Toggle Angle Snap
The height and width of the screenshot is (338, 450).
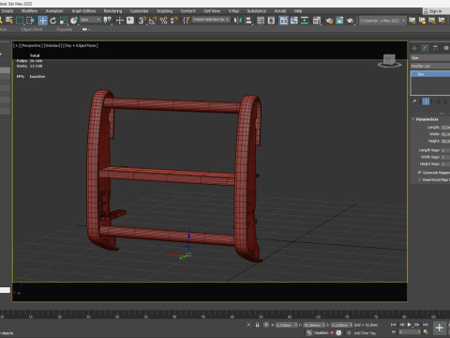click(153, 21)
